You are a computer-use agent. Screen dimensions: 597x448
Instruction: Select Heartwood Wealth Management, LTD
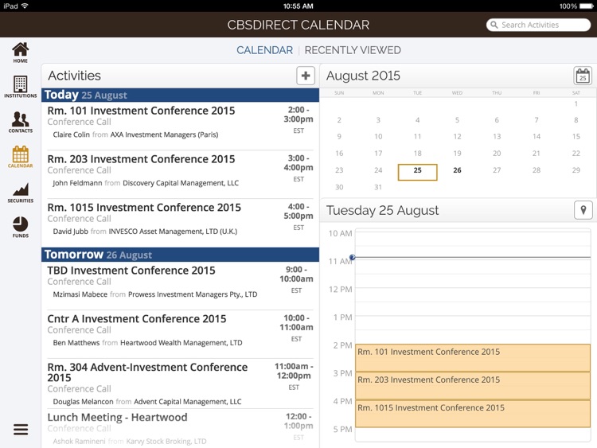[x=181, y=343]
